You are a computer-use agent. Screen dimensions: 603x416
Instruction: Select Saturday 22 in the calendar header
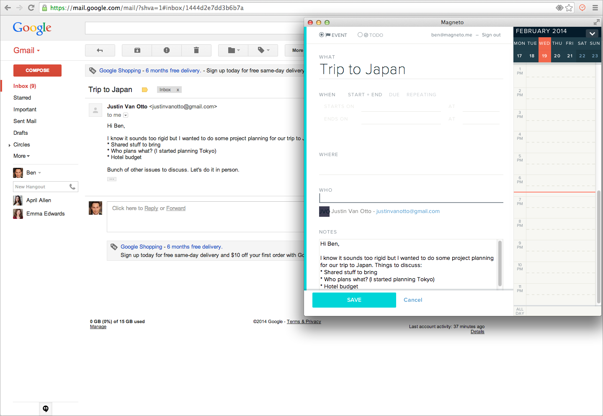point(582,50)
